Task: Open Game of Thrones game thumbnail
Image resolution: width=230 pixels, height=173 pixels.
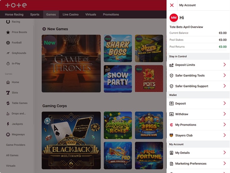Action: click(71, 63)
